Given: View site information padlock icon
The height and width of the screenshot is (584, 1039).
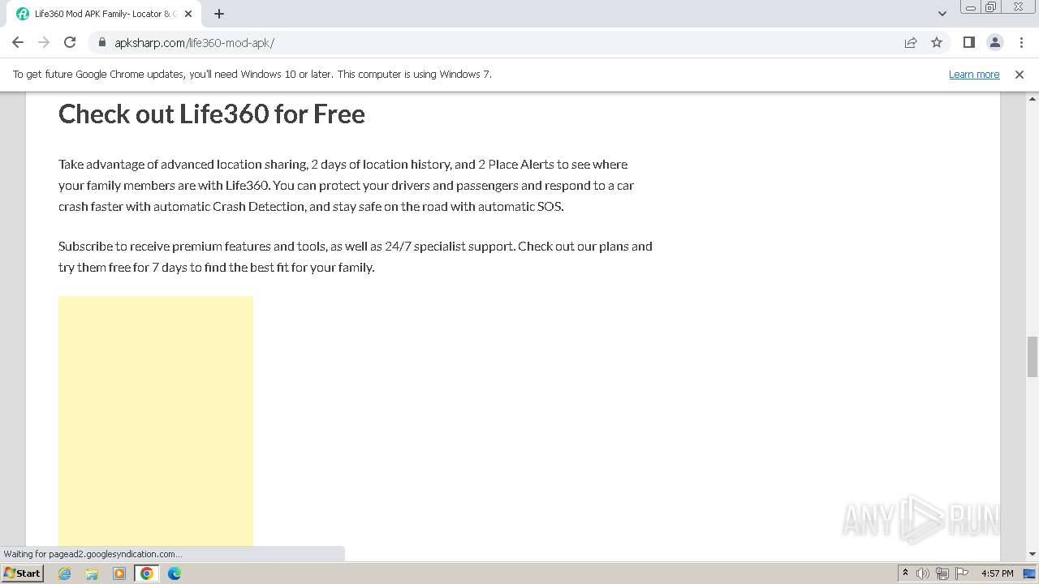Looking at the screenshot, I should tap(101, 42).
